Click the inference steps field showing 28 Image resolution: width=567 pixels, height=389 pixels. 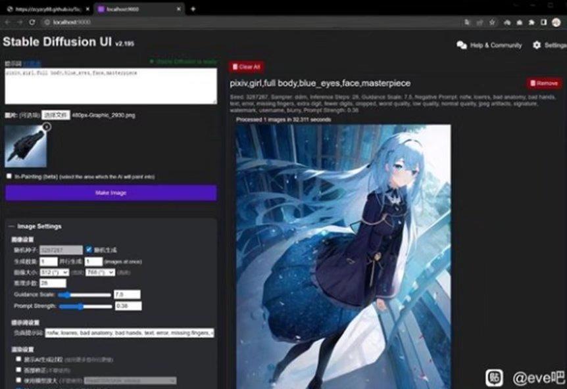53,283
